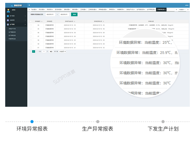The image size is (195, 150).
Task: Click the 设备管理 gear icon
Action: pyautogui.click(x=8, y=20)
